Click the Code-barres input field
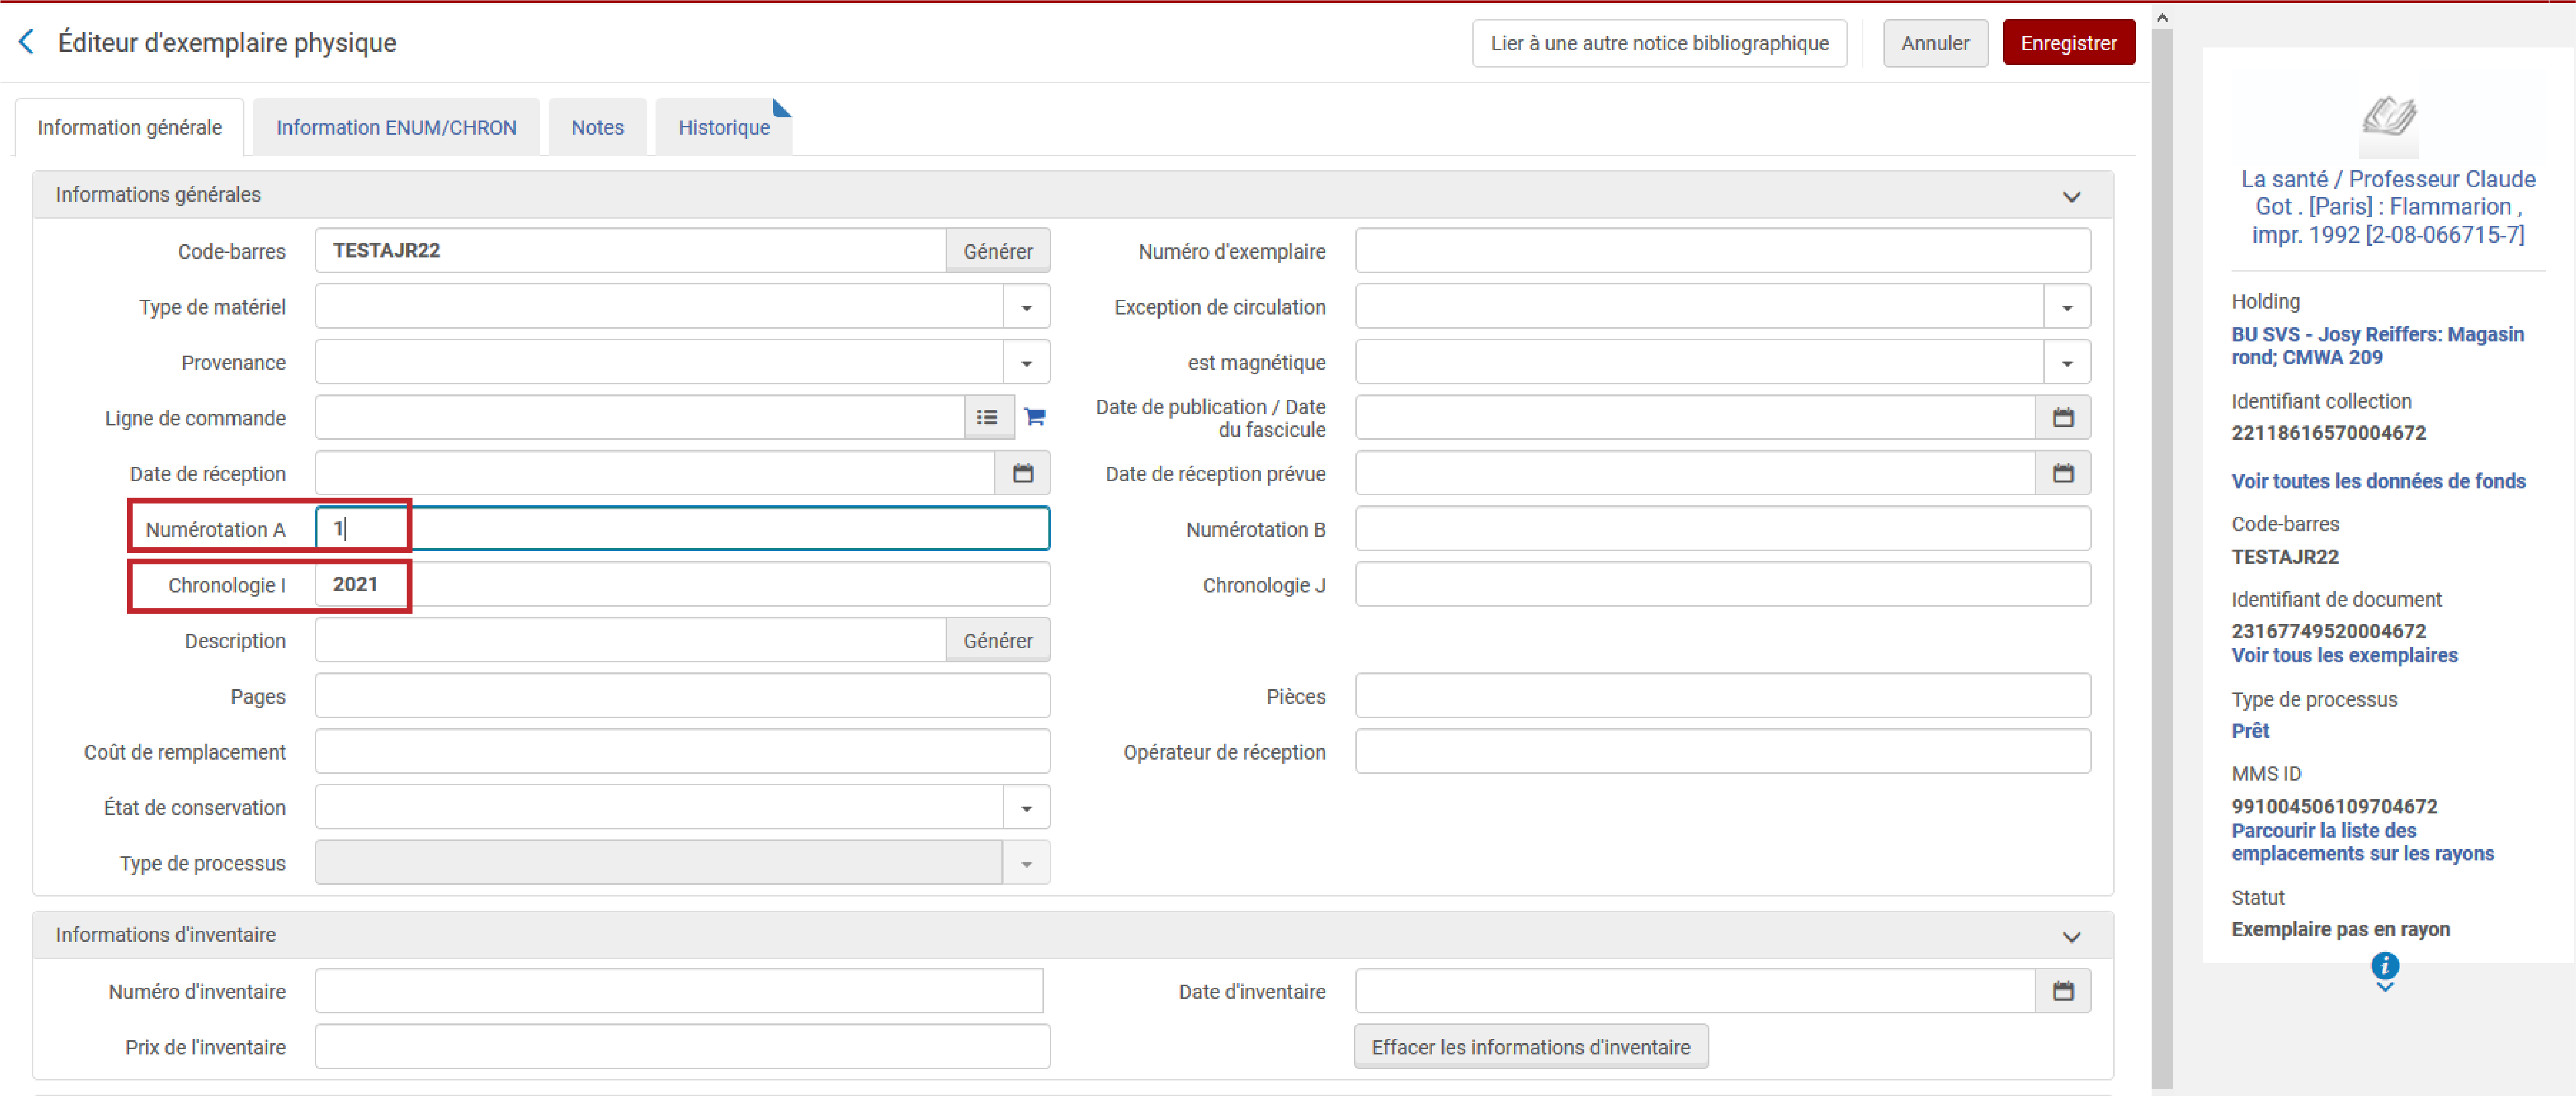The height and width of the screenshot is (1096, 2576). pyautogui.click(x=630, y=251)
